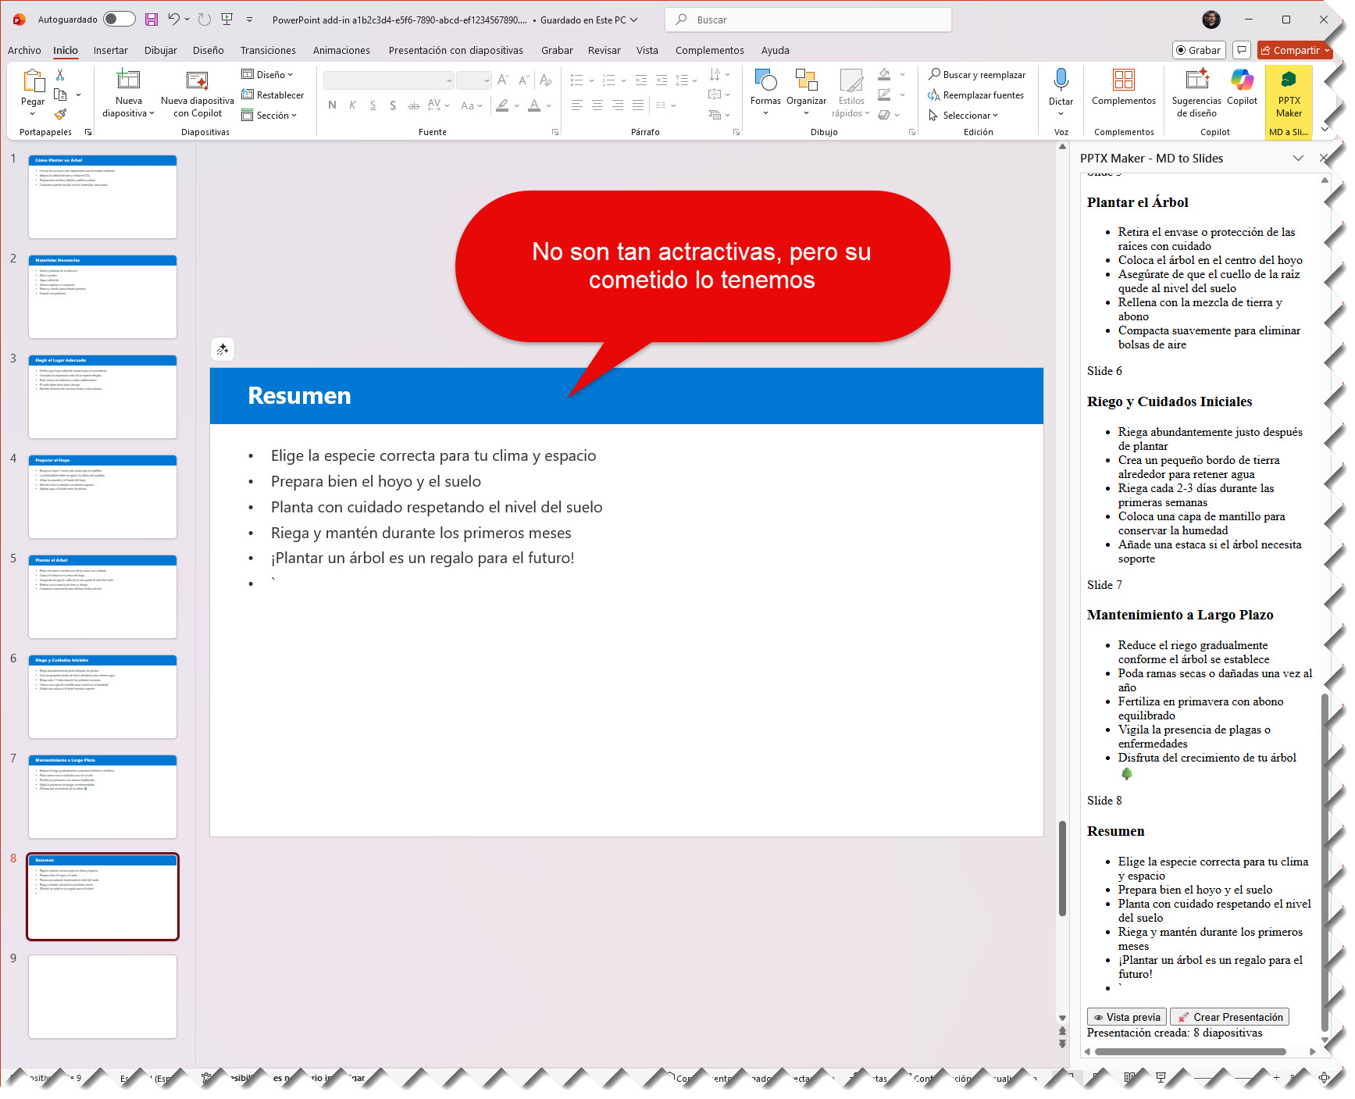The height and width of the screenshot is (1099, 1355).
Task: Expand the Sección dropdown
Action: (x=269, y=116)
